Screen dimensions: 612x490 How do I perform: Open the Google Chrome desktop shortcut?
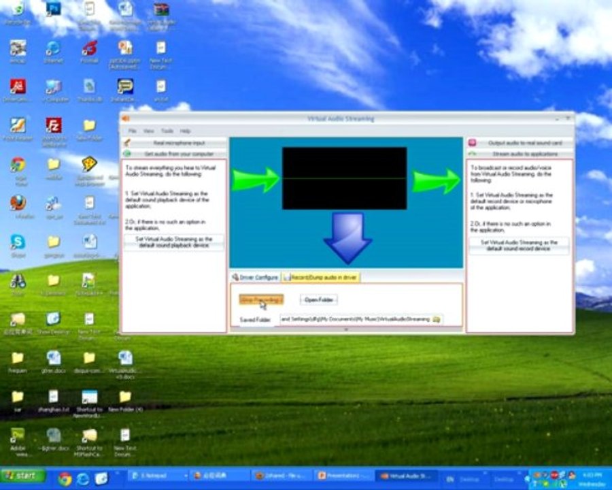pyautogui.click(x=18, y=165)
